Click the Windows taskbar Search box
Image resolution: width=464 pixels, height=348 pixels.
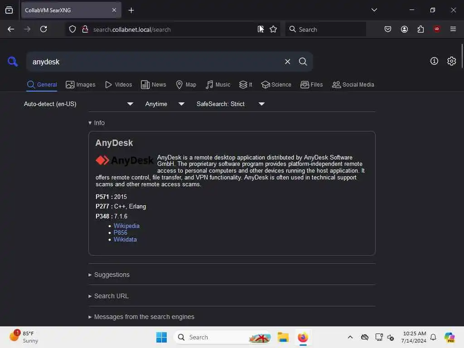click(222, 337)
